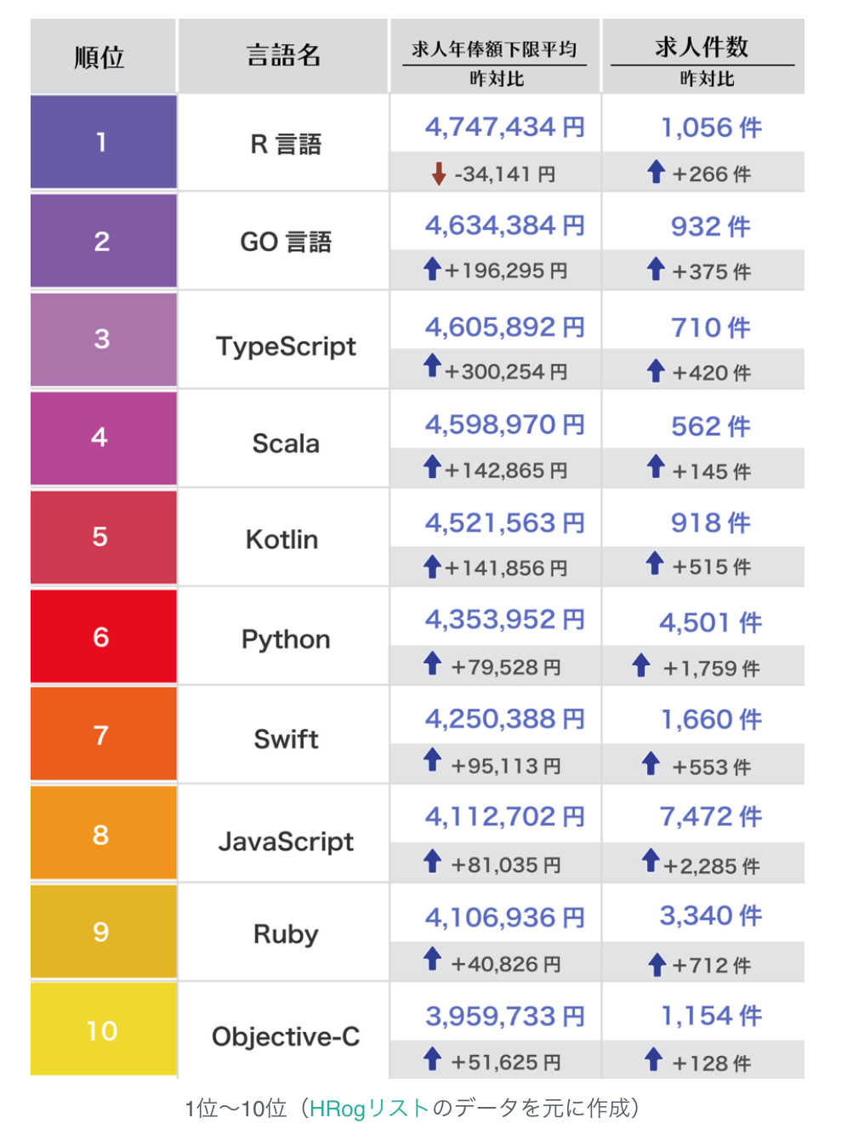
Task: Click Python's 4,353,952 円 salary value
Action: [504, 619]
